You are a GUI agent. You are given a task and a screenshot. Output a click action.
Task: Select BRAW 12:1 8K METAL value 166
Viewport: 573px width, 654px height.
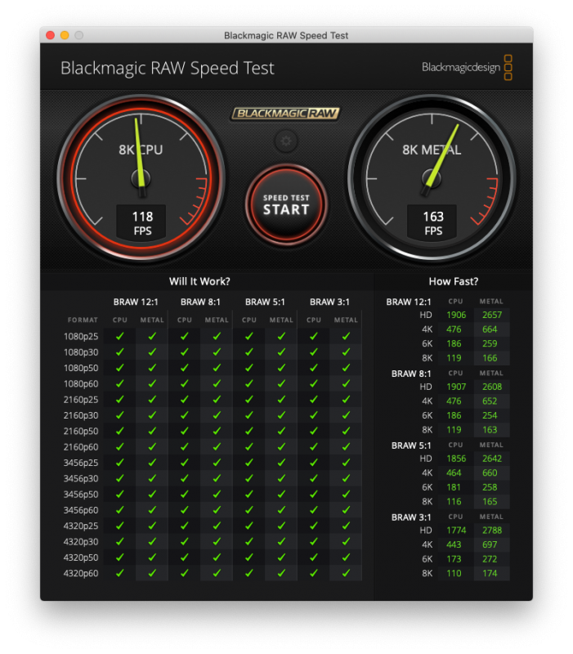(490, 358)
